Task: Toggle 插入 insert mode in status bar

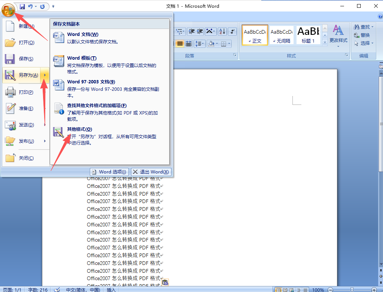Action: click(x=111, y=289)
